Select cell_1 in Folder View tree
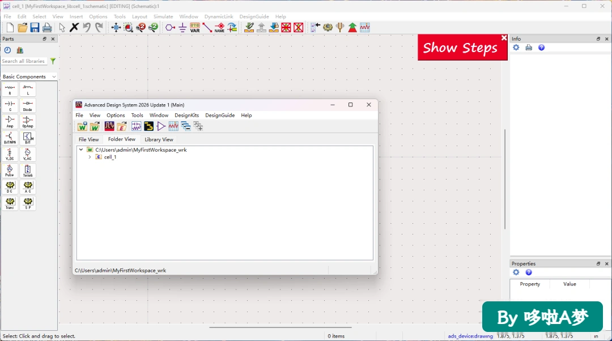The height and width of the screenshot is (341, 612). (110, 157)
